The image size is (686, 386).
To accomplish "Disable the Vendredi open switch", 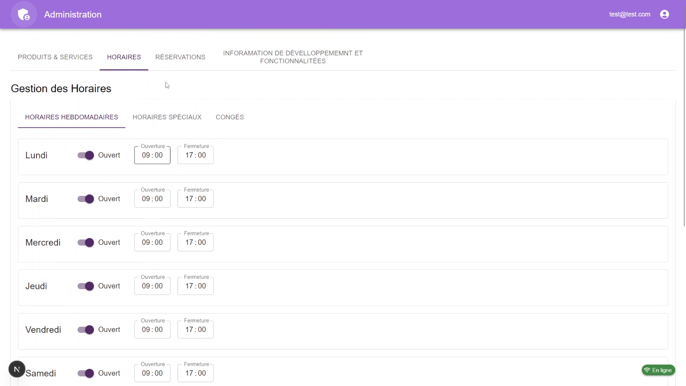I will pyautogui.click(x=86, y=330).
